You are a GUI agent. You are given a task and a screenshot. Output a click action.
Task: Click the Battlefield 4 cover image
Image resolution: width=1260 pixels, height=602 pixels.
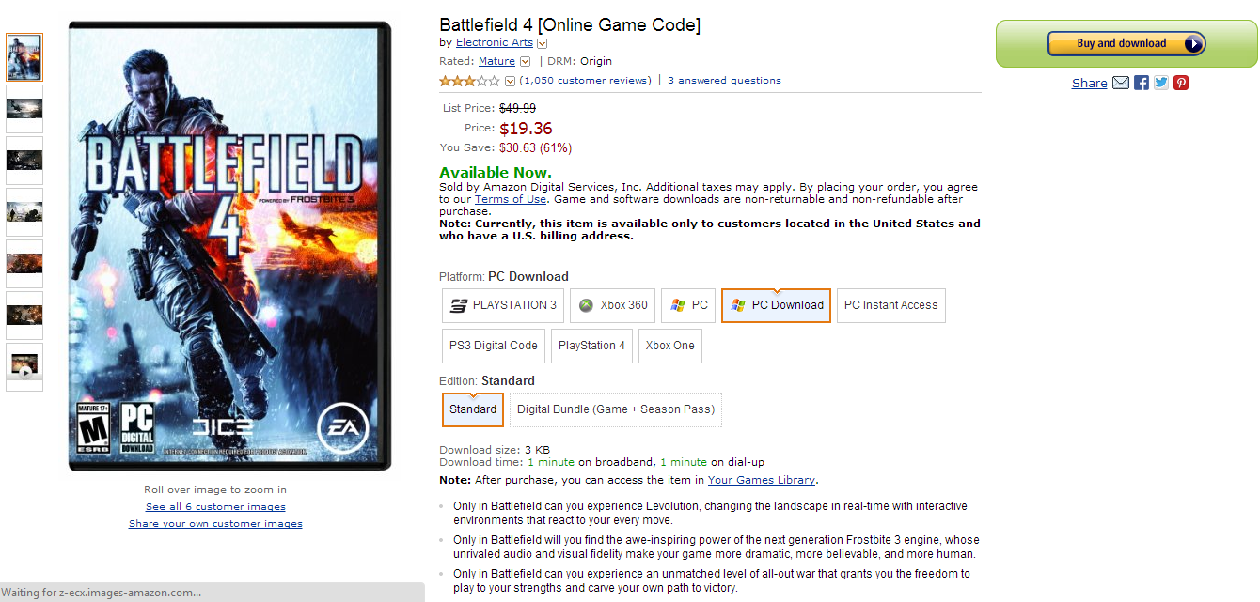click(x=229, y=246)
